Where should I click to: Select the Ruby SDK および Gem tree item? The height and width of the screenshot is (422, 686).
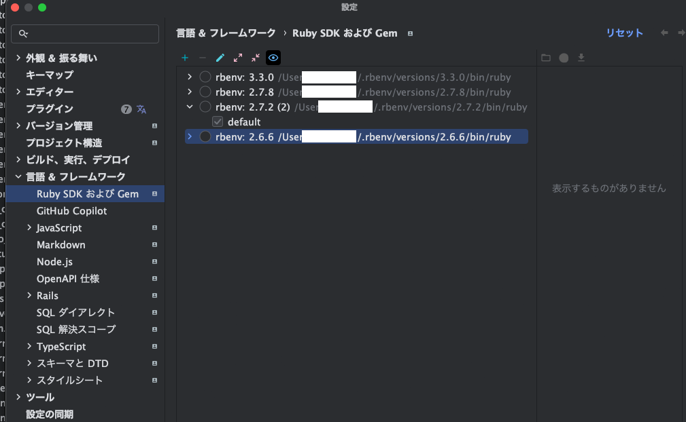tap(85, 194)
